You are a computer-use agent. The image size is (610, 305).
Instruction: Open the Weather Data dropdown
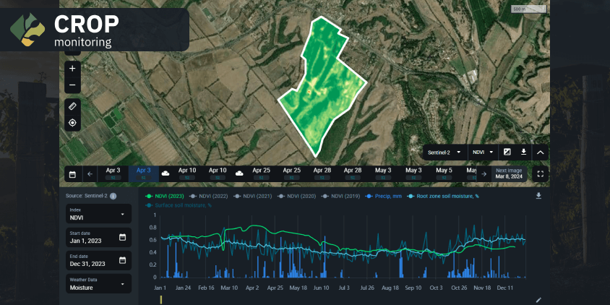click(98, 283)
